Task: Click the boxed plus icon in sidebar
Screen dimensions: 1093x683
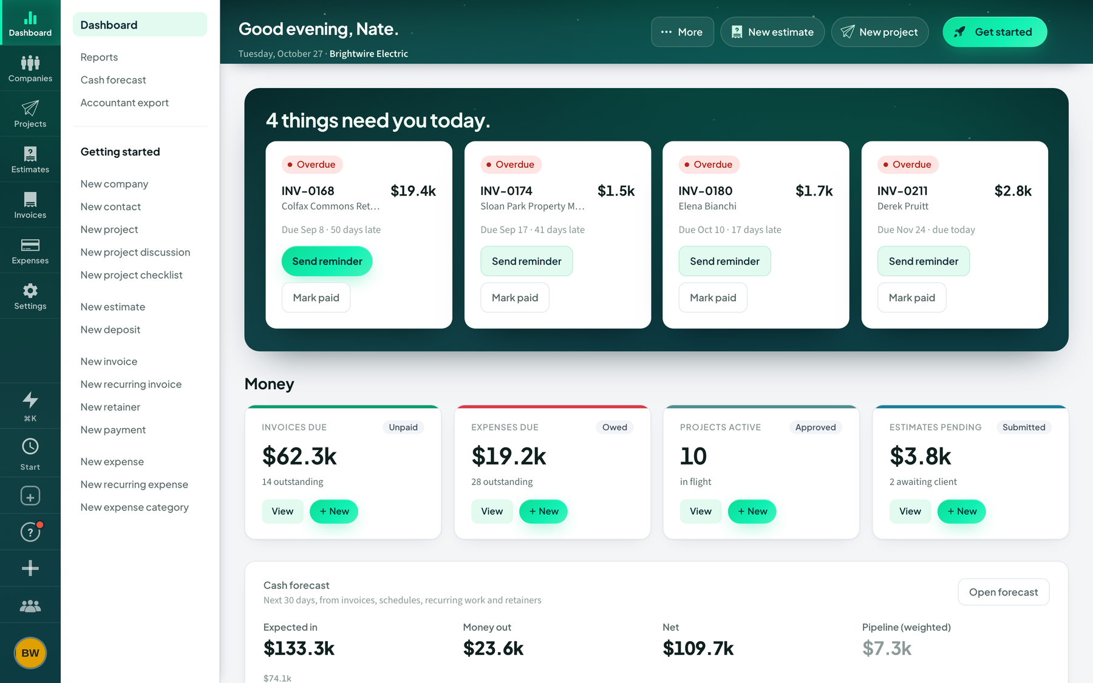Action: [30, 496]
